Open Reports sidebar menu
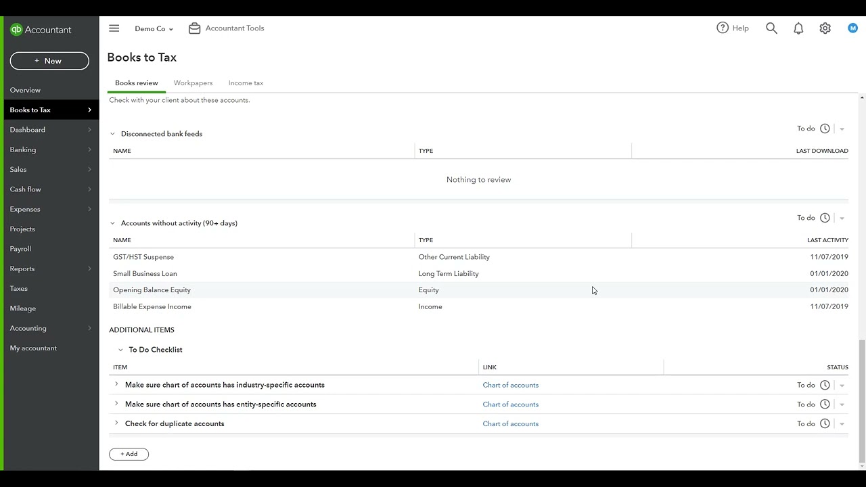 51,269
